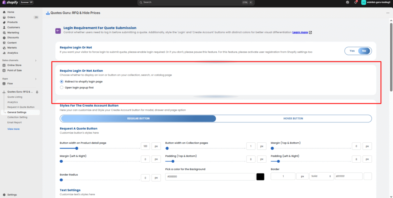Open the Border style Solid dropdown
393x198 pixels.
(x=321, y=176)
